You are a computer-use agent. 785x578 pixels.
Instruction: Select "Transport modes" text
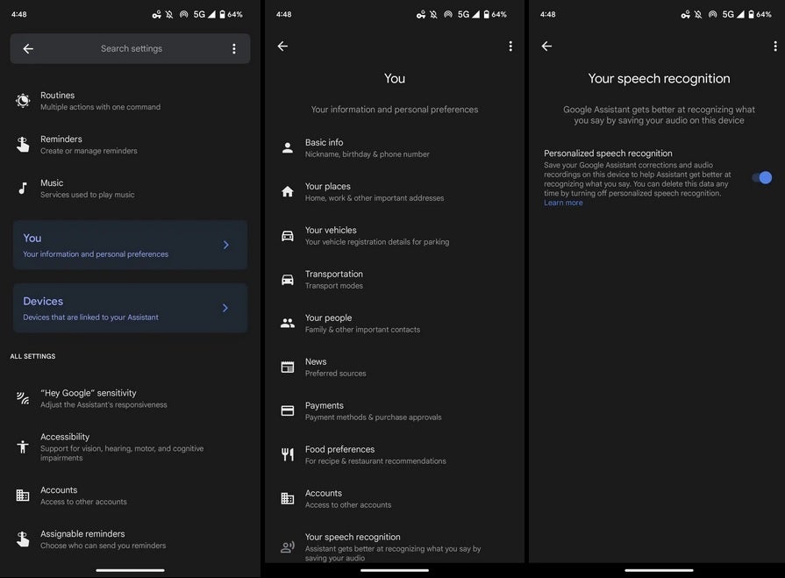coord(334,286)
